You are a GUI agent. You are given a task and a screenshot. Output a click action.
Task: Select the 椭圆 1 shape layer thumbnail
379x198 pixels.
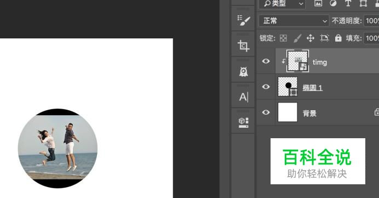288,87
